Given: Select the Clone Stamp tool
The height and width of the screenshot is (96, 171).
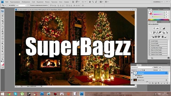Looking at the screenshot, I should [x=2, y=31].
